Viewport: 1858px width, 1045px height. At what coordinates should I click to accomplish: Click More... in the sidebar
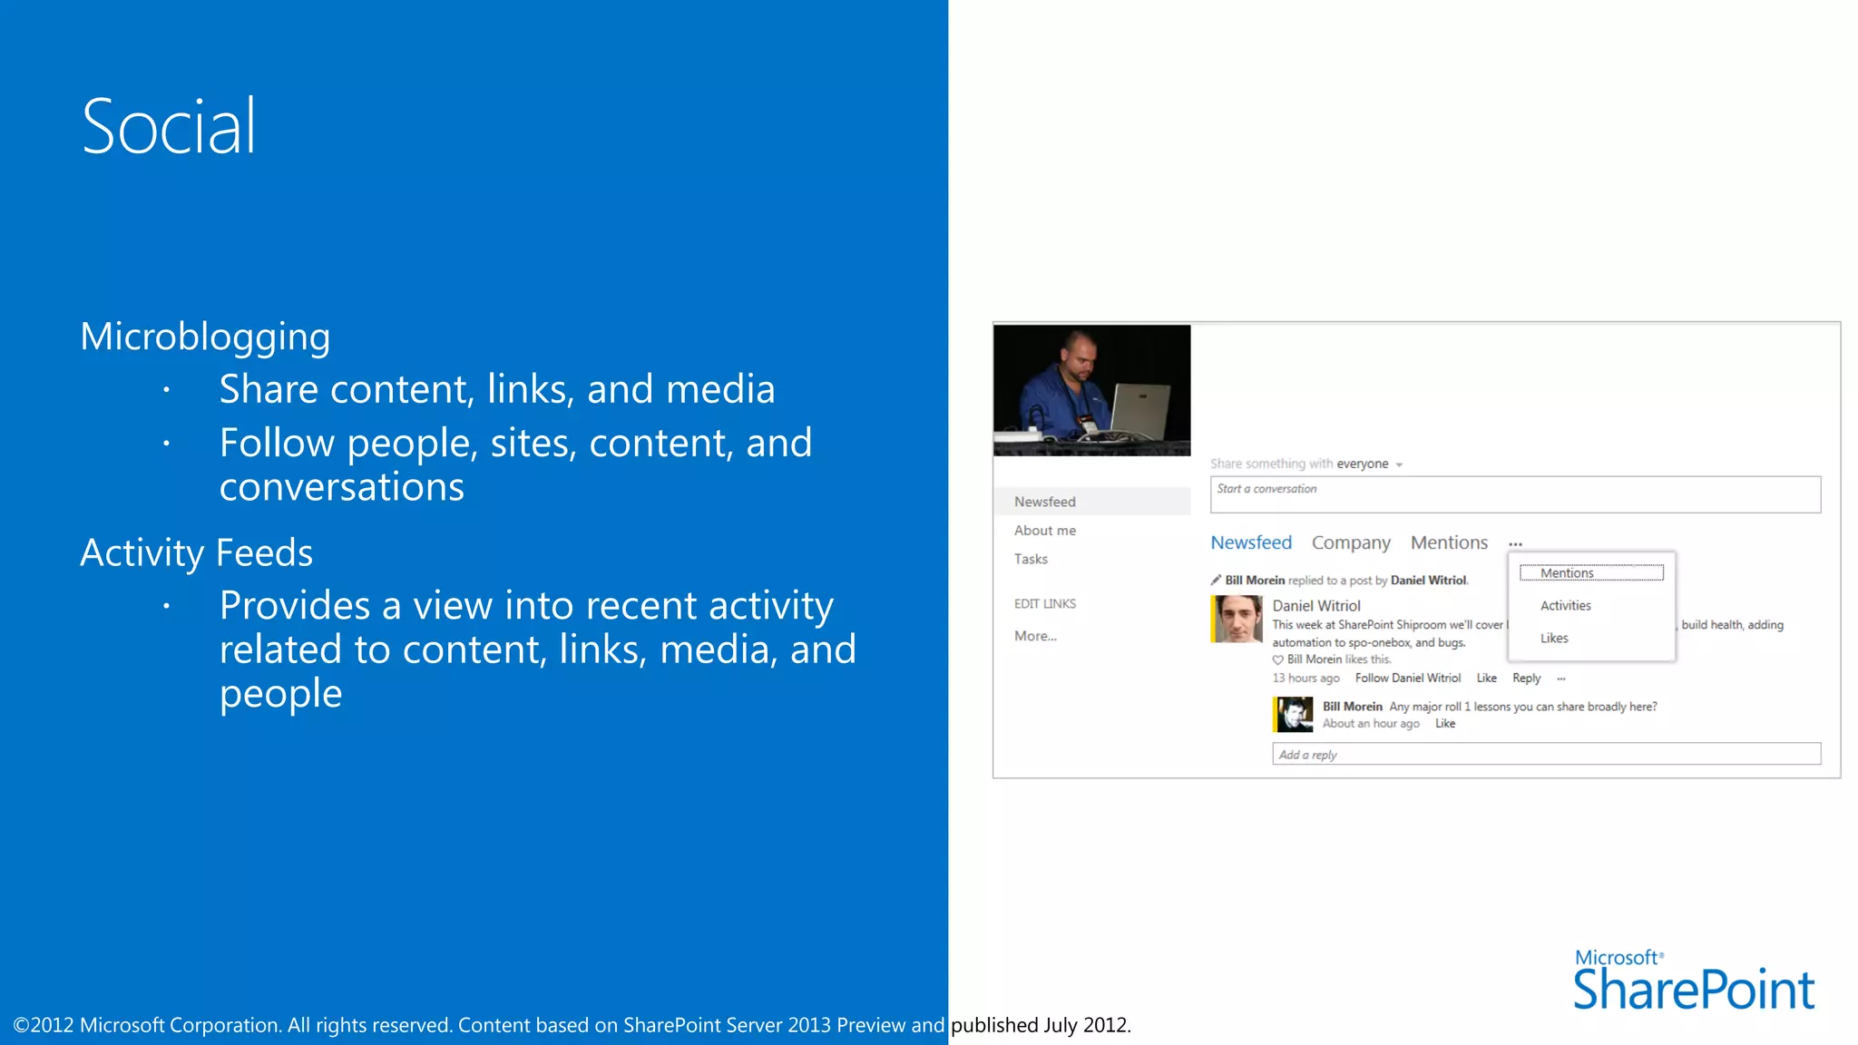pos(1035,636)
